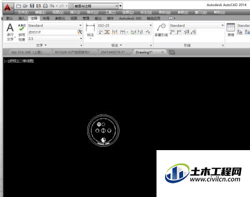Image resolution: width=250 pixels, height=197 pixels.
Task: Open the text style dialog launcher arrow
Action: (81, 45)
